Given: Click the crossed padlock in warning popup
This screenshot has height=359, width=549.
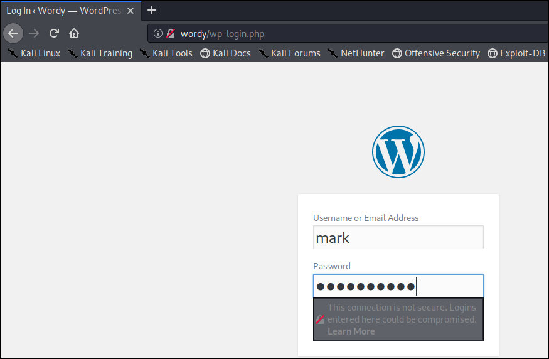Looking at the screenshot, I should tap(320, 319).
